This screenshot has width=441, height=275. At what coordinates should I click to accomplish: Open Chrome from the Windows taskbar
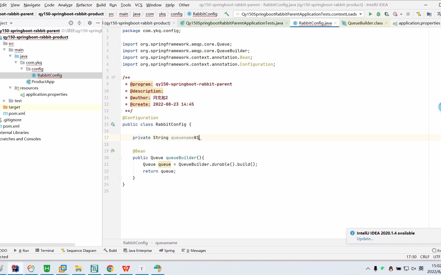point(110,269)
